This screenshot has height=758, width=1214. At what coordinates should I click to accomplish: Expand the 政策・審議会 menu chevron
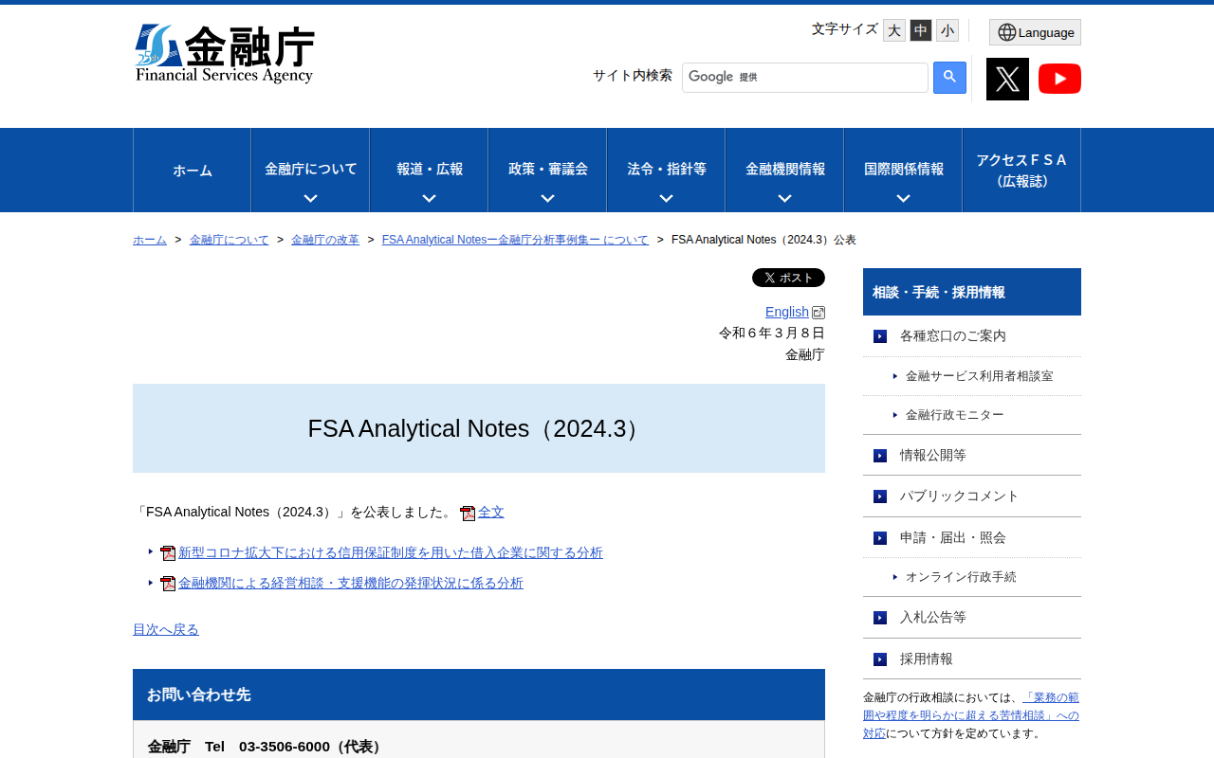pos(547,199)
